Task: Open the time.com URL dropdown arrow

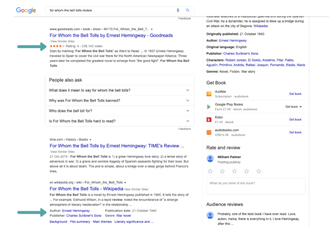Action: click(x=90, y=140)
